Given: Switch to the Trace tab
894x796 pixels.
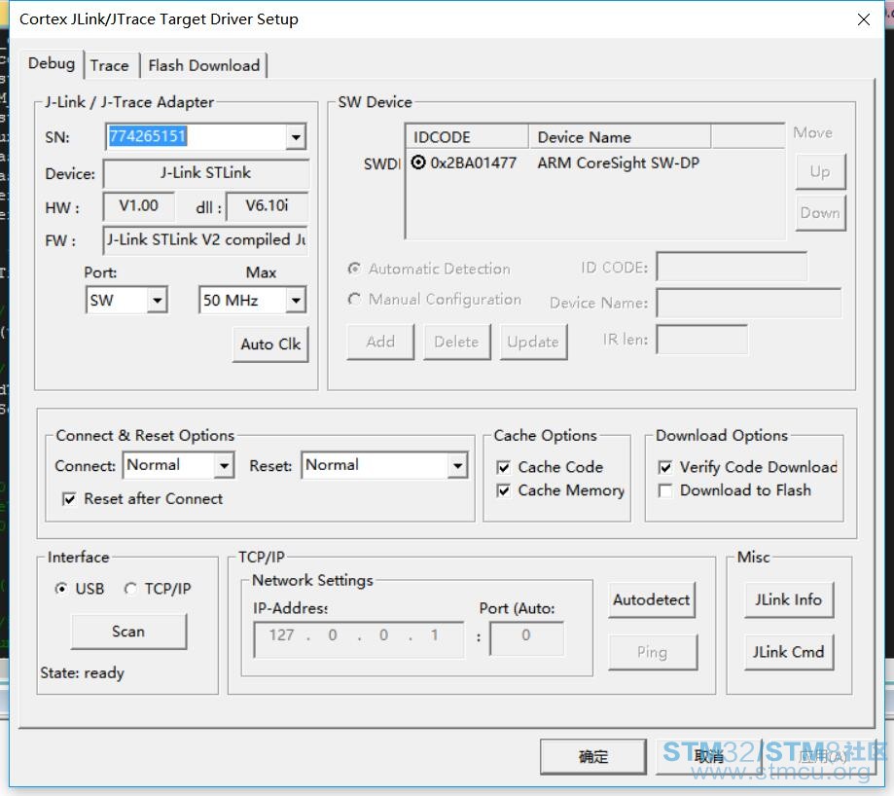Looking at the screenshot, I should click(110, 65).
